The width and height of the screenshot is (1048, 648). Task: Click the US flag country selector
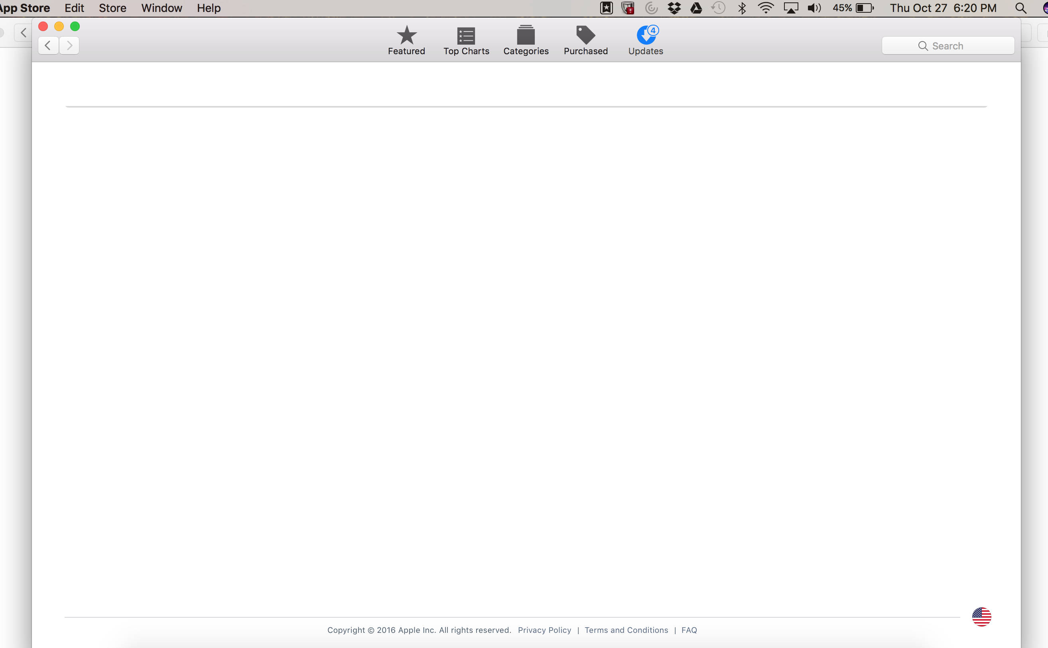pos(981,617)
